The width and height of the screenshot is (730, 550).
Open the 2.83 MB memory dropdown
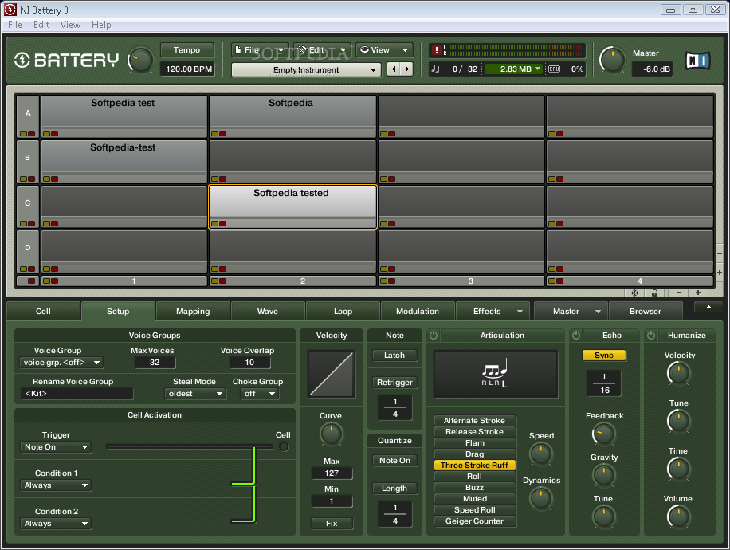point(513,69)
